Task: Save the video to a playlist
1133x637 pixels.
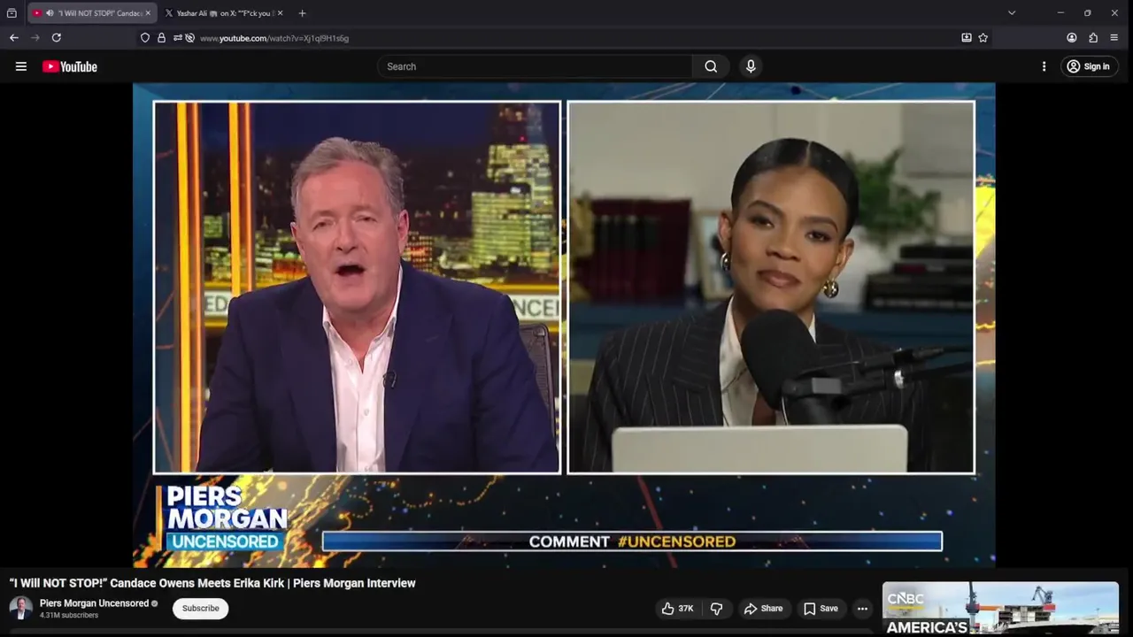Action: pos(821,609)
